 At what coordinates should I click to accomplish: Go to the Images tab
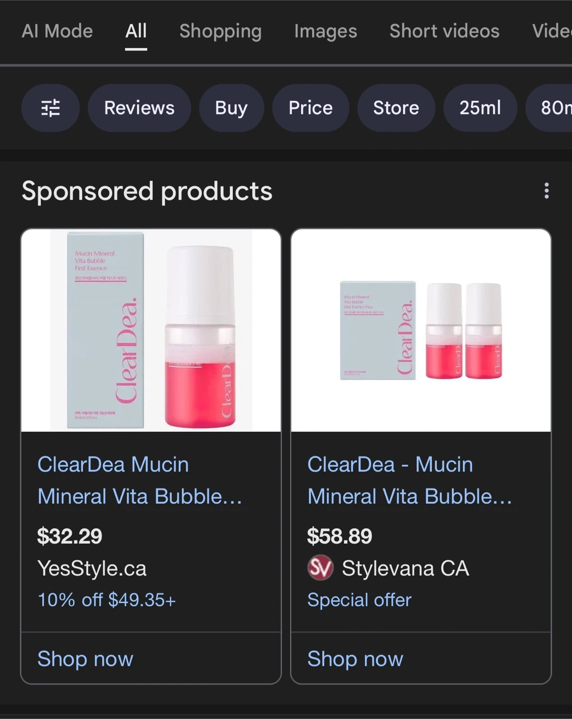click(x=326, y=31)
